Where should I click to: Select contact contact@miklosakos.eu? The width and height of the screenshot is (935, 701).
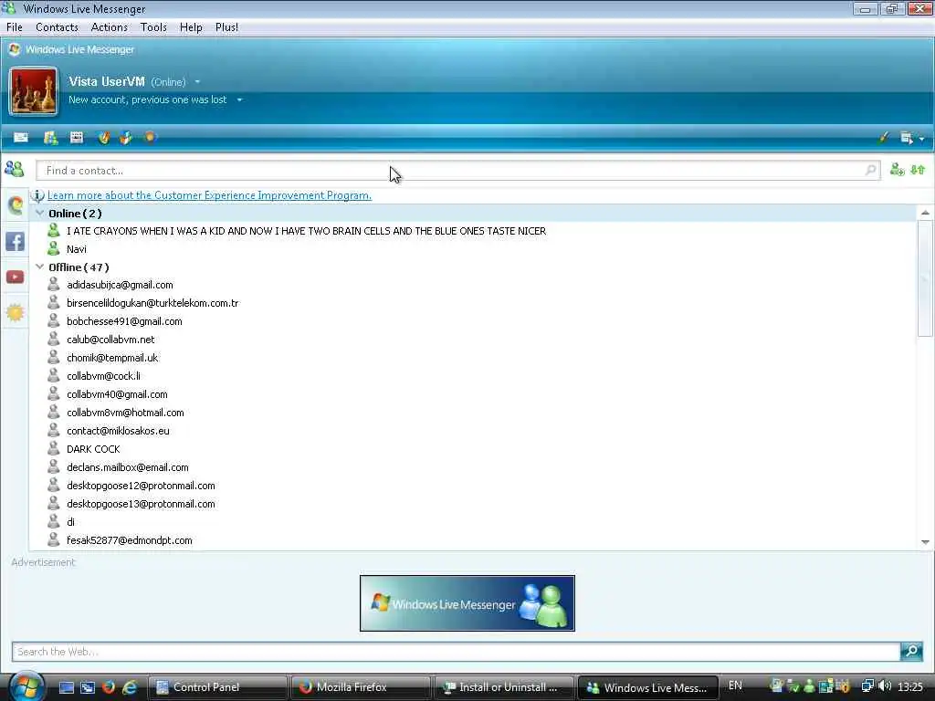click(x=118, y=431)
